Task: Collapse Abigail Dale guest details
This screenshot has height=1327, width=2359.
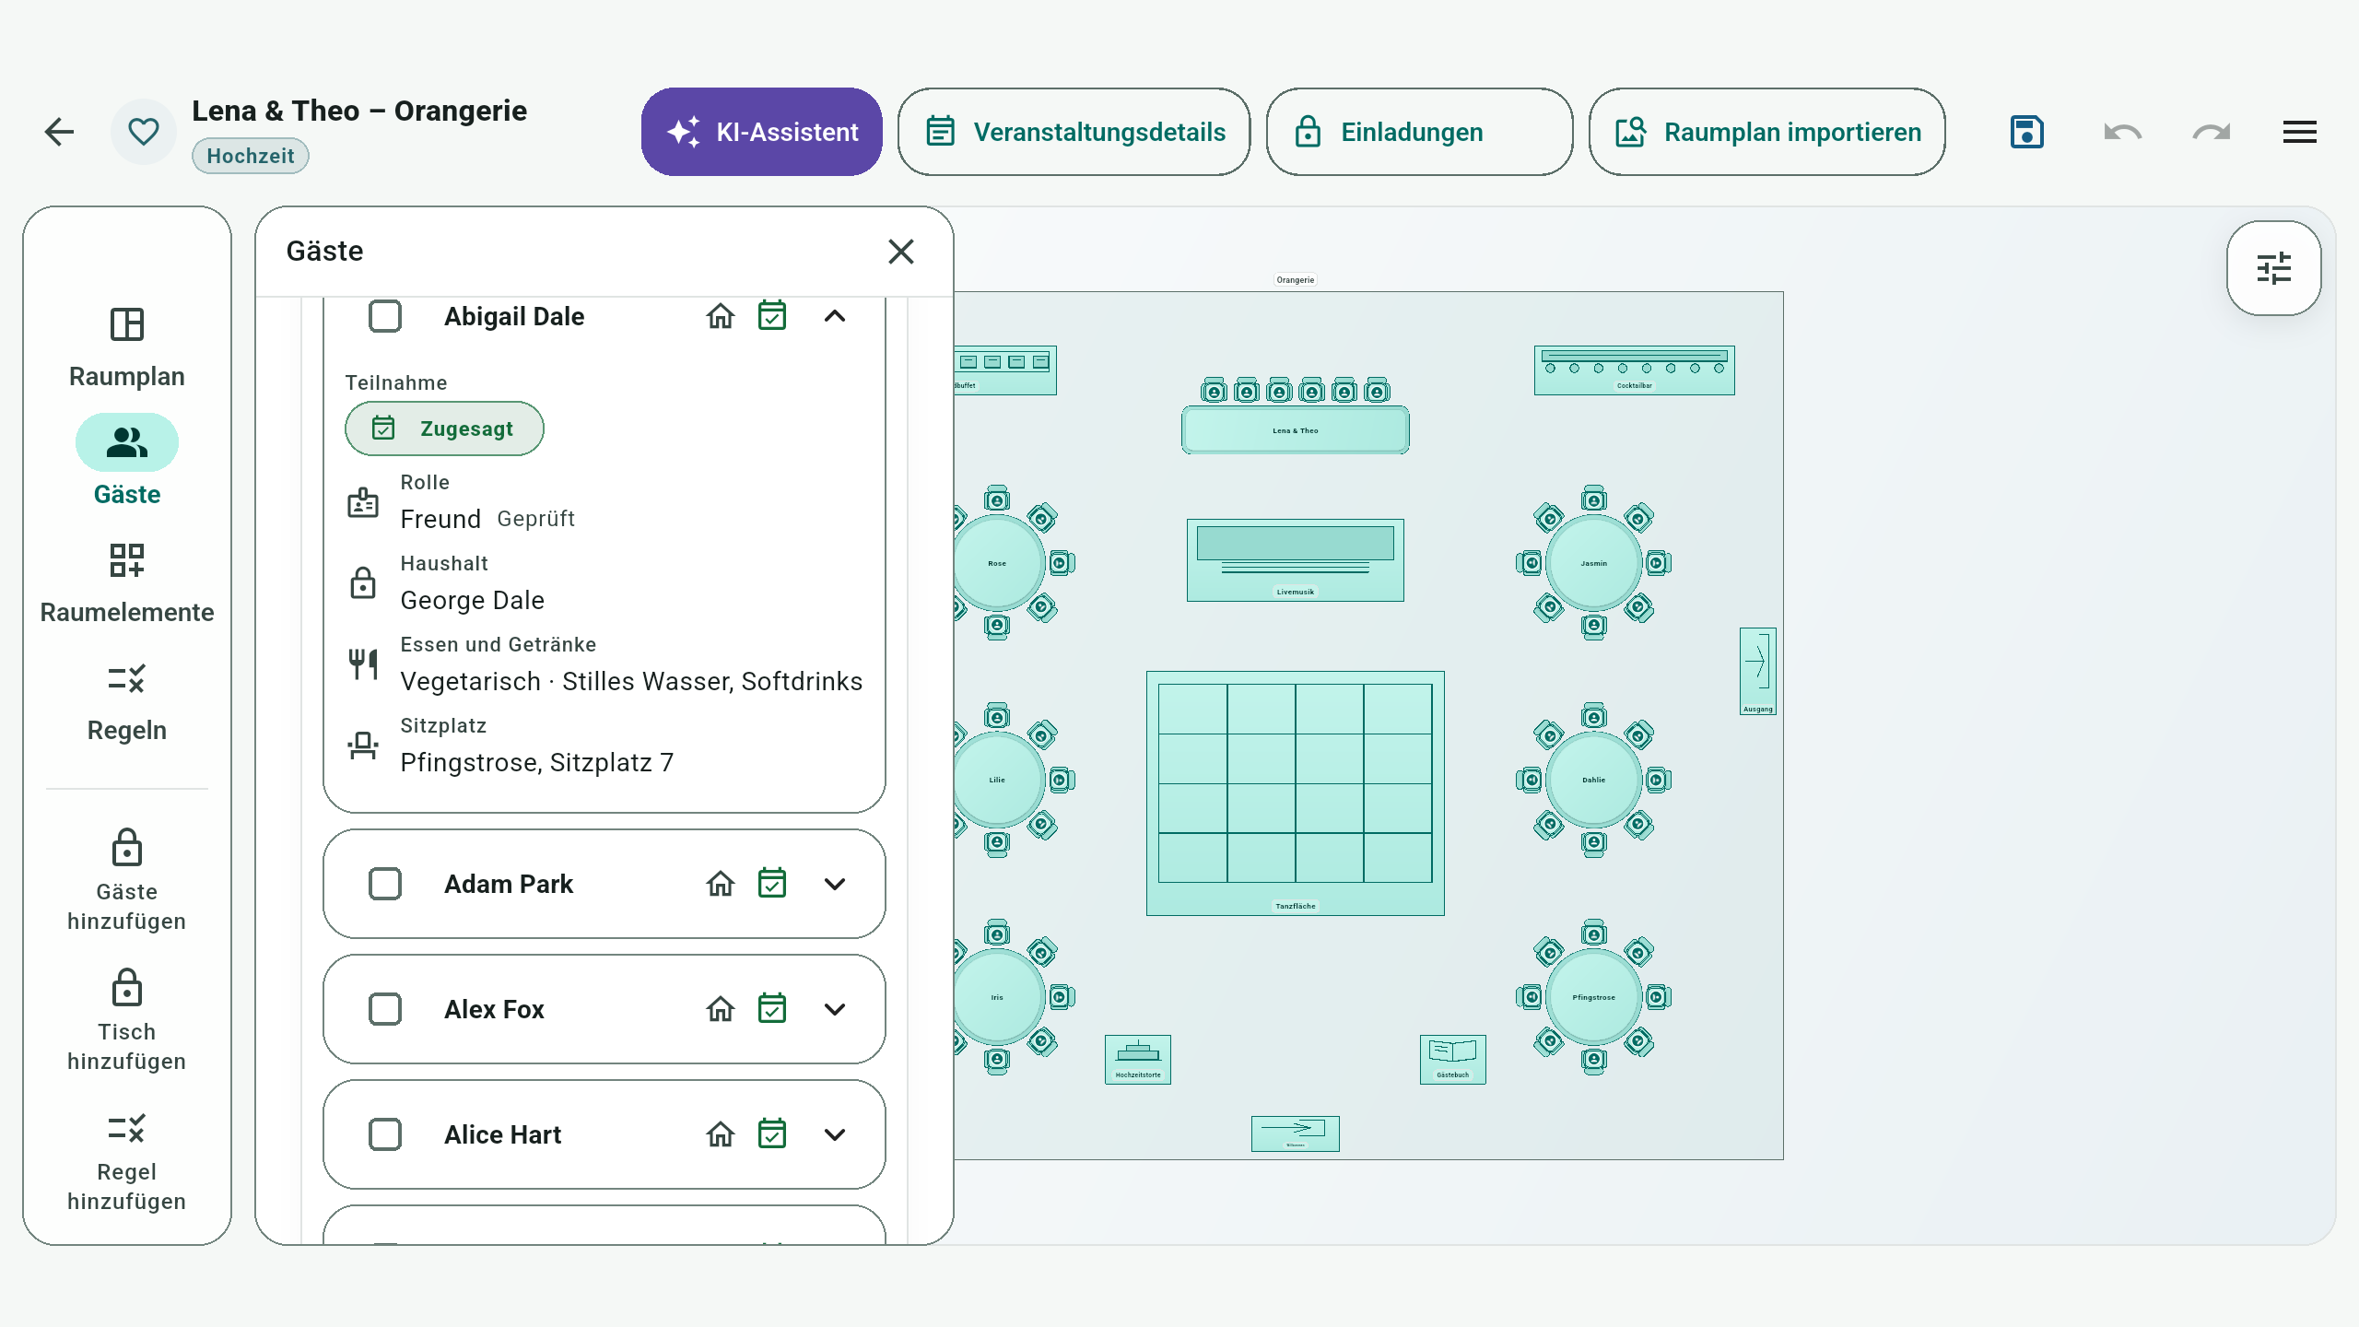Action: tap(835, 316)
